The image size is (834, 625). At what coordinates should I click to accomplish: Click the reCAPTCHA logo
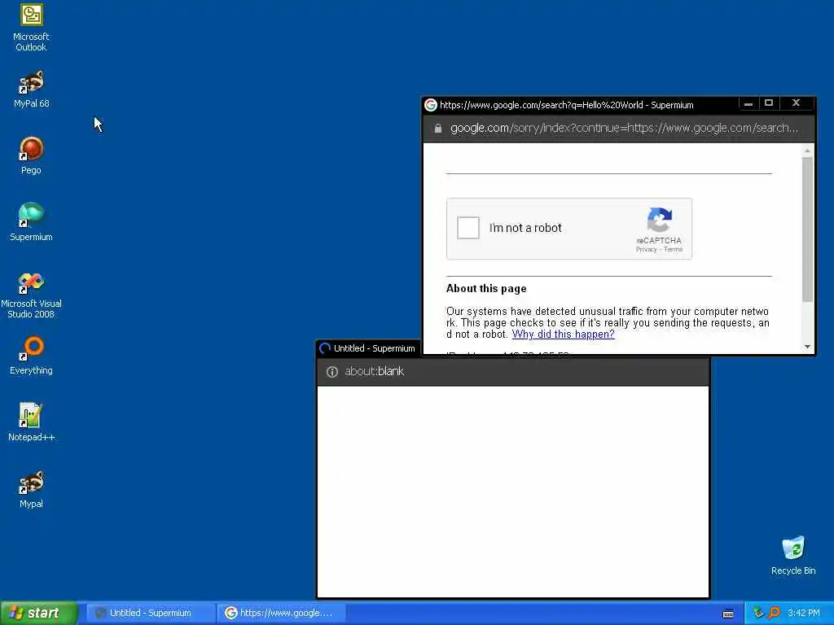[x=659, y=220]
